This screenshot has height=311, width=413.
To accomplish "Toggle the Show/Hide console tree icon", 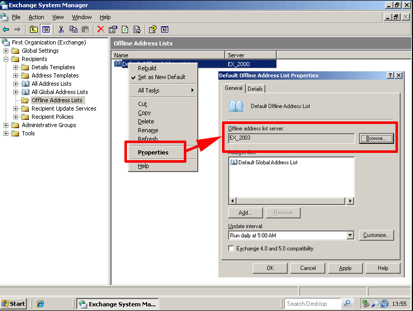I will (46, 29).
